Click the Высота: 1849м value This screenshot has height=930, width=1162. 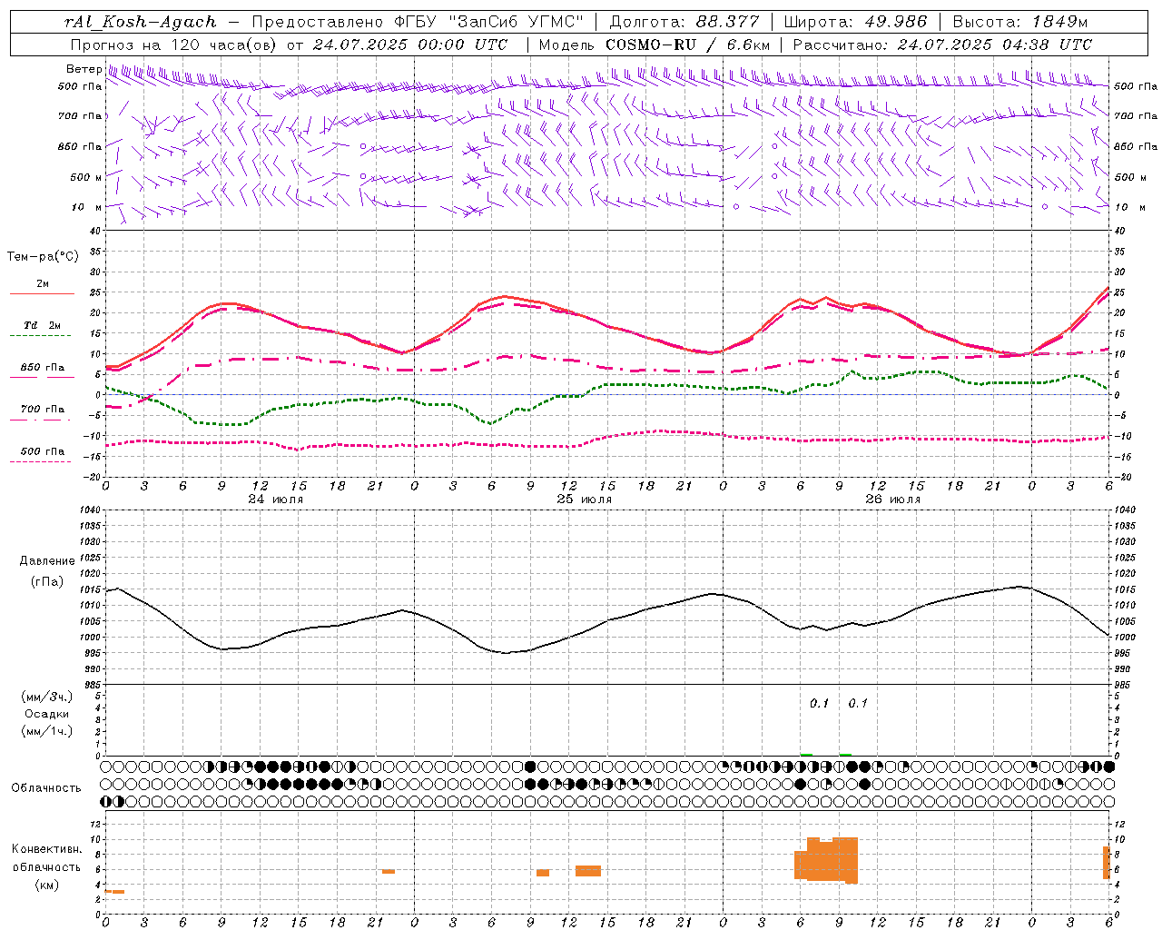(1019, 22)
